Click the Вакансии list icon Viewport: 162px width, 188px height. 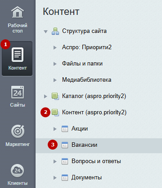[x=65, y=145]
